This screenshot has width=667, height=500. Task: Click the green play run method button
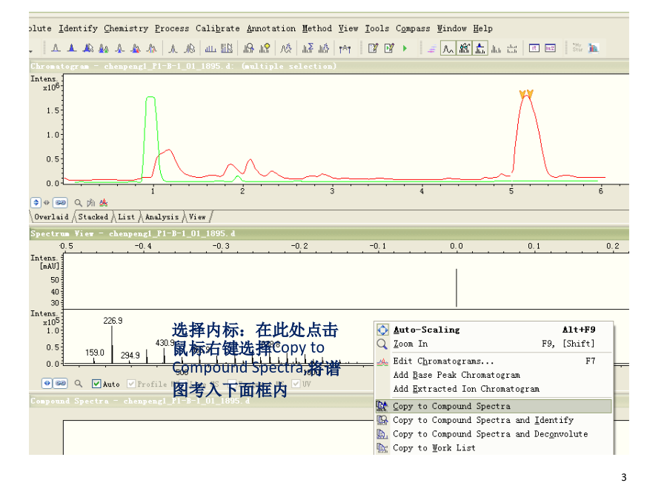[x=405, y=48]
